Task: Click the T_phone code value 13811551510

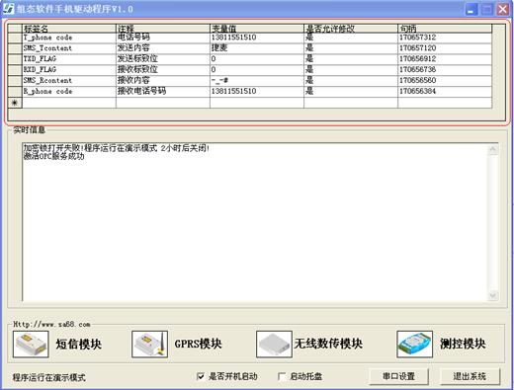Action: 257,38
